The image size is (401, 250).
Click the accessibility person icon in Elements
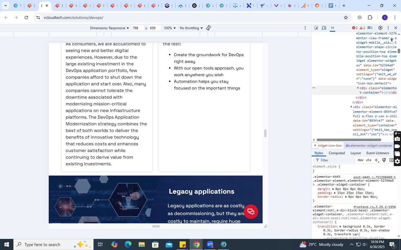[x=392, y=40]
